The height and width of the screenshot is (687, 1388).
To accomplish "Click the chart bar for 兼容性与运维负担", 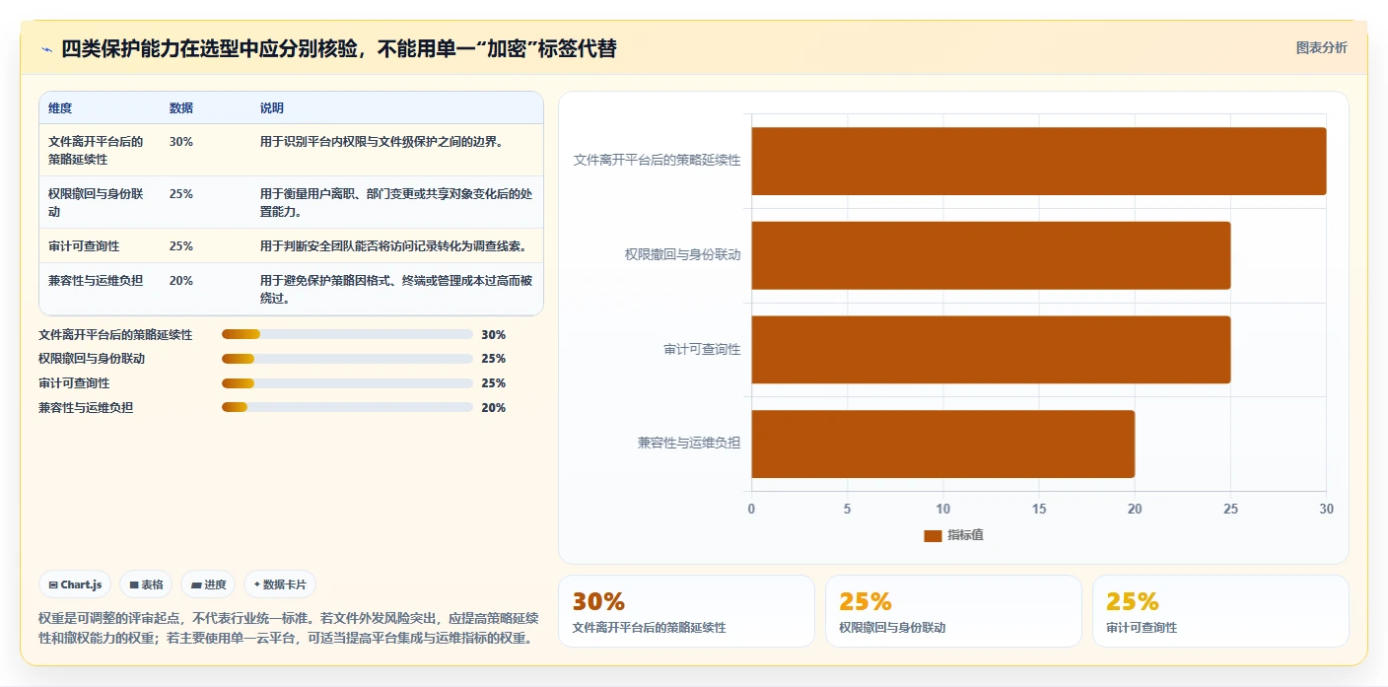I will click(x=943, y=445).
